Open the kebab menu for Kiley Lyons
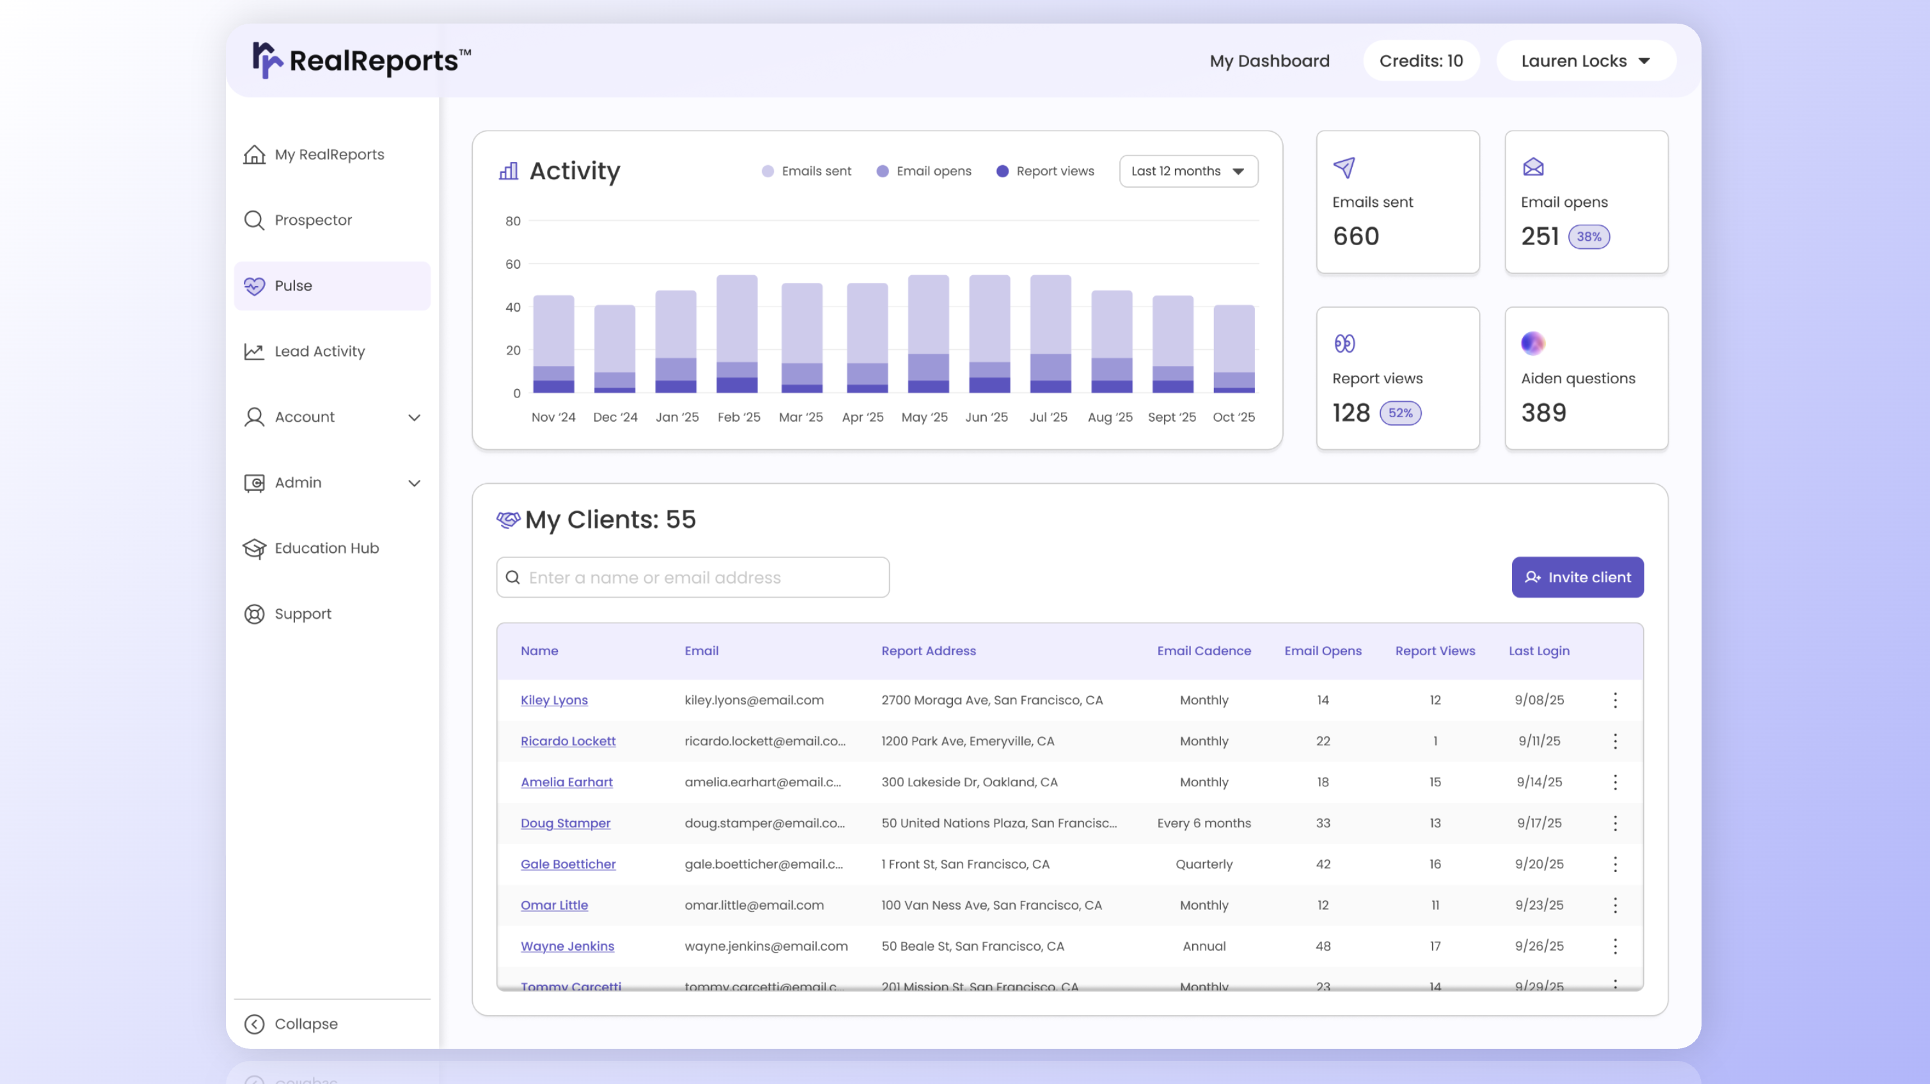 click(x=1615, y=699)
